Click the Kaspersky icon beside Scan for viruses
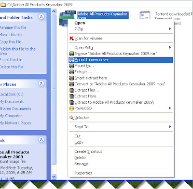The width and height of the screenshot is (193, 189). point(71,39)
